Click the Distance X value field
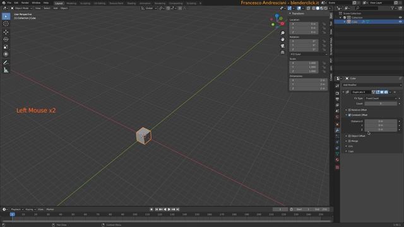 [381, 121]
